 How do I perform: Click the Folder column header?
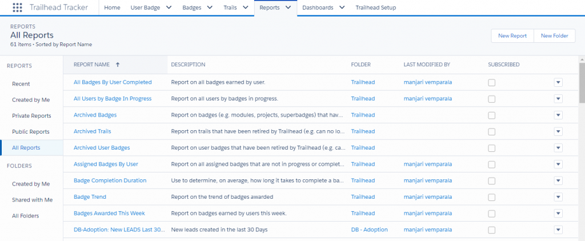361,65
